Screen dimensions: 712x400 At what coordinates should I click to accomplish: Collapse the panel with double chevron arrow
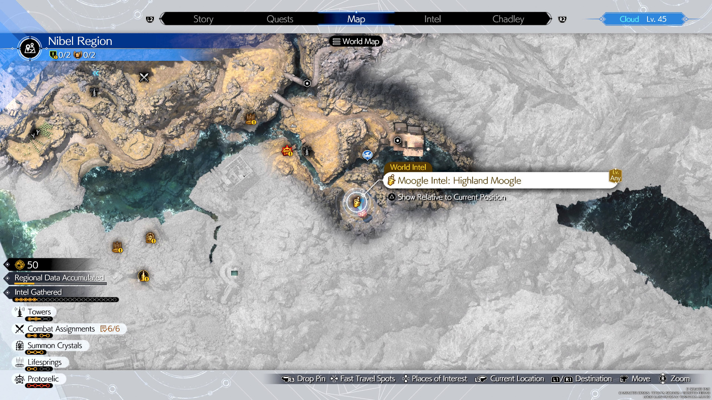coord(95,73)
